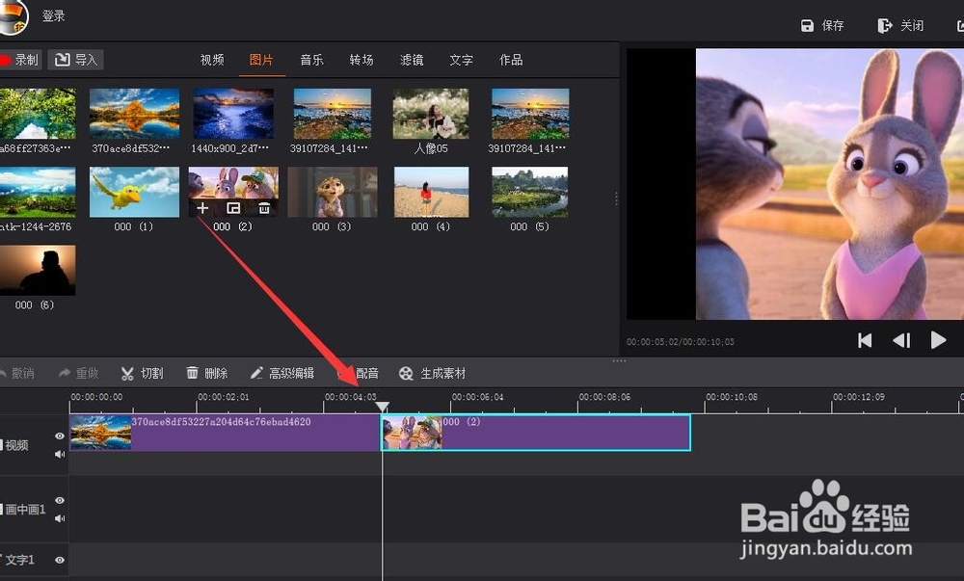Mute the Video (视频) track audio
964x581 pixels.
(60, 455)
